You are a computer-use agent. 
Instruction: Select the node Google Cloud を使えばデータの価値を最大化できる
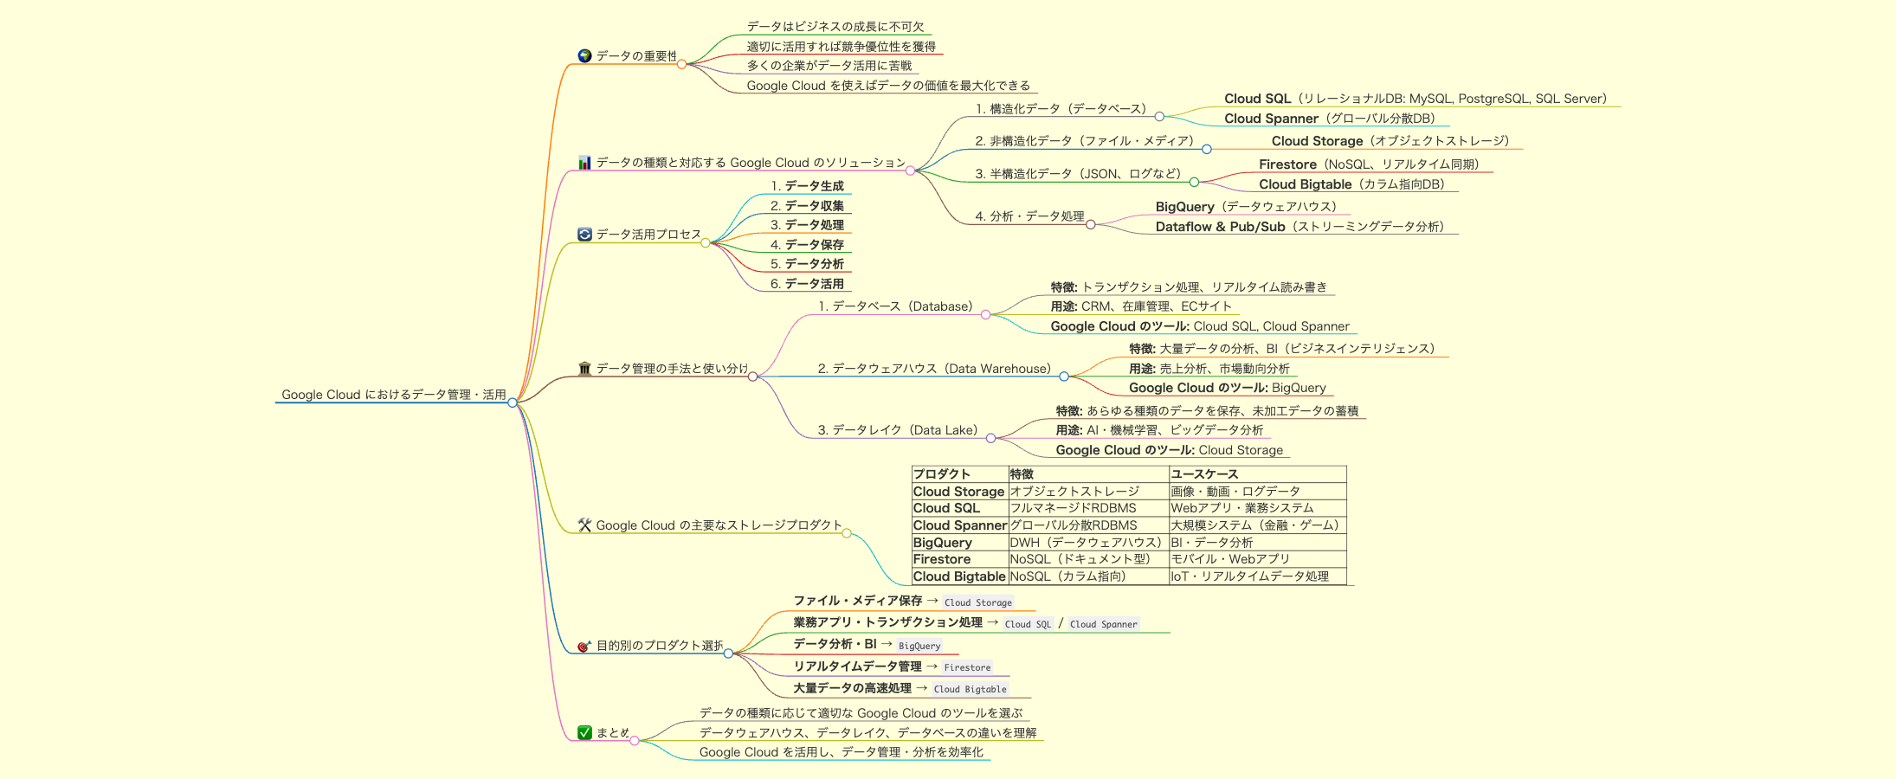tap(888, 86)
